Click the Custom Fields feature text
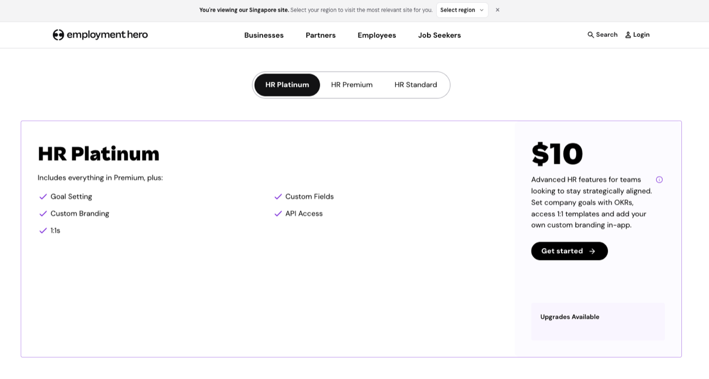This screenshot has height=379, width=709. [x=309, y=197]
